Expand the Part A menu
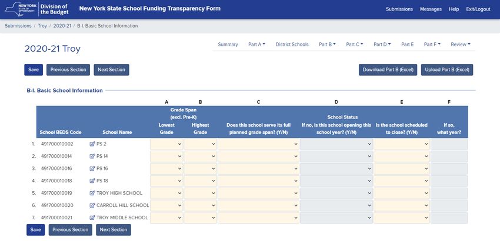Screen dimensions: 500x241 (x=256, y=45)
